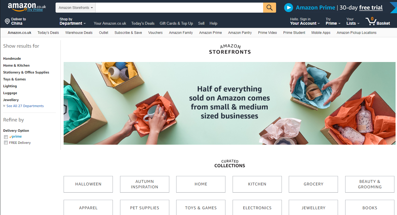This screenshot has width=397, height=215.
Task: Click the Prime logo in Delivery Option
Action: pyautogui.click(x=16, y=137)
